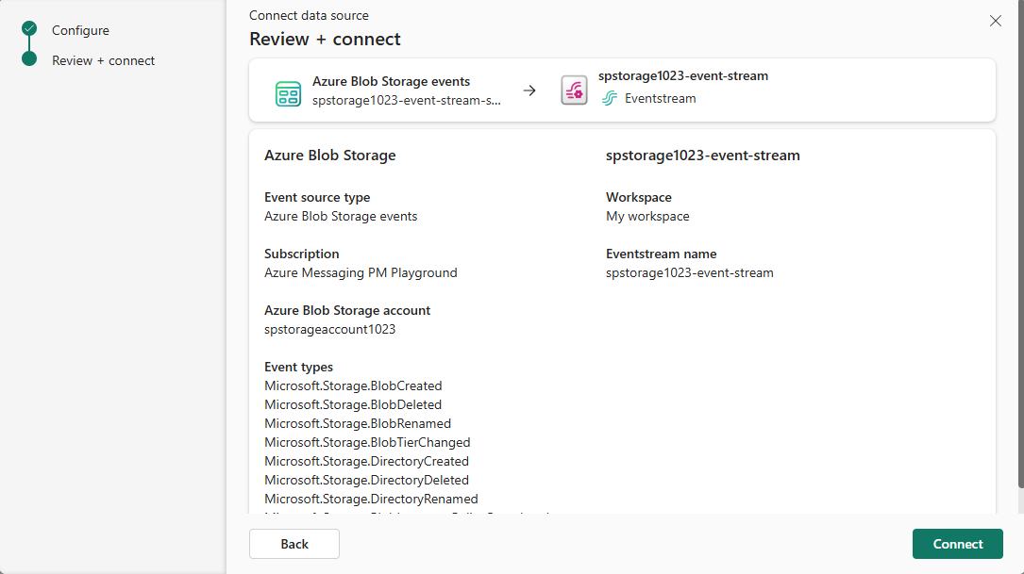Click the 'spstorage1023-event-stream' section heading on right
Viewport: 1024px width, 574px height.
703,156
